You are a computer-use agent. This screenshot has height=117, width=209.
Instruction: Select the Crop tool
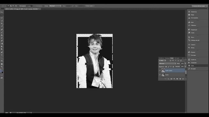tap(2, 23)
